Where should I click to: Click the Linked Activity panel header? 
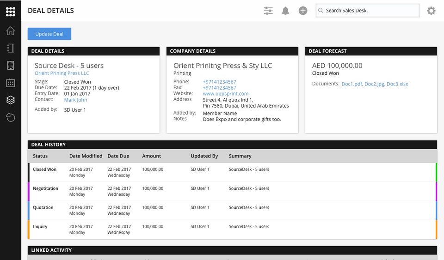pos(233,250)
